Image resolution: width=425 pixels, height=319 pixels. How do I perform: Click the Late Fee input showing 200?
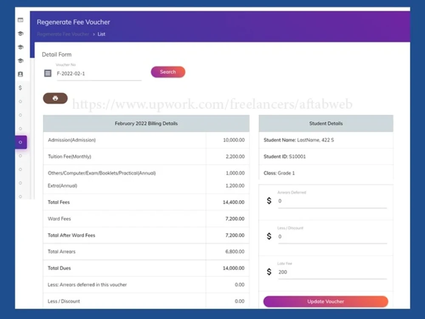[331, 272]
